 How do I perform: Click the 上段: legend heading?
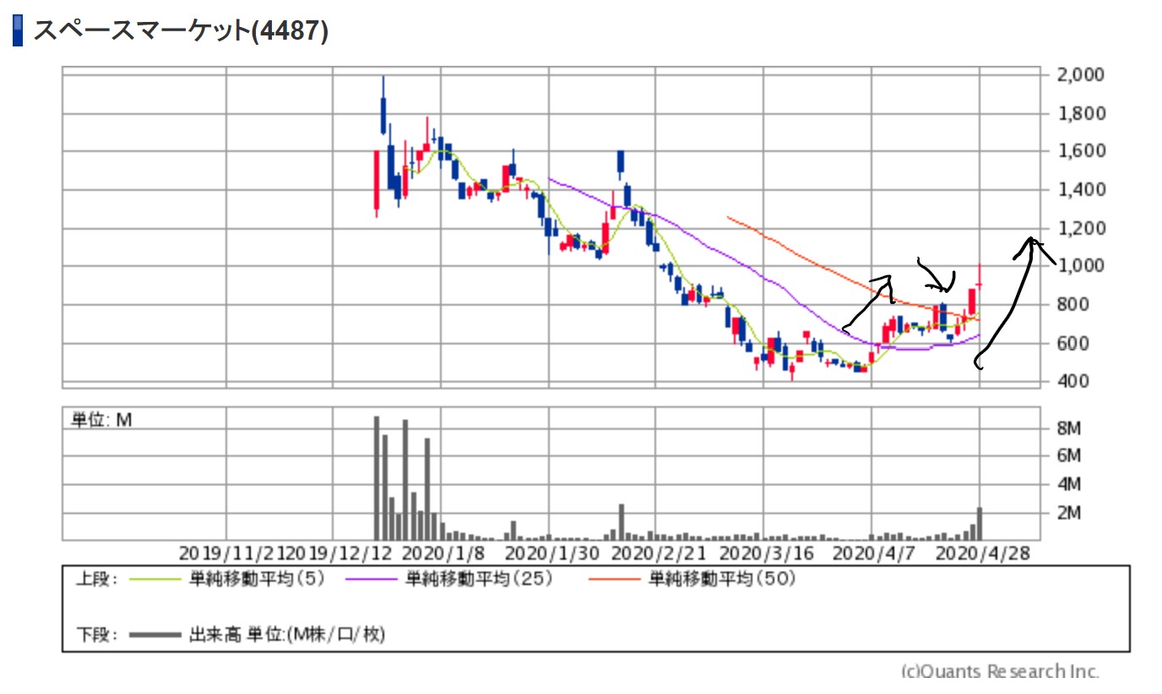click(x=97, y=579)
